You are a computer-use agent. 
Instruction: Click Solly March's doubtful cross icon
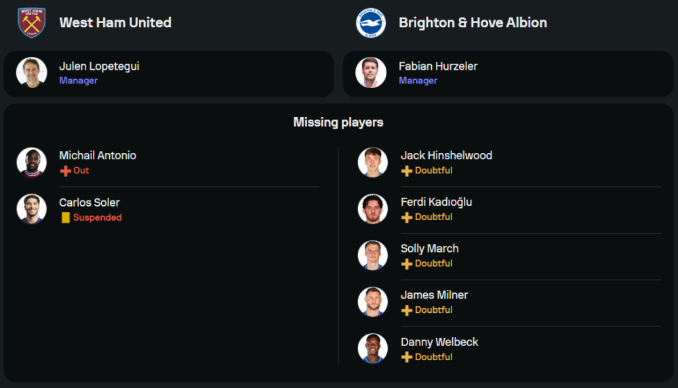point(407,263)
